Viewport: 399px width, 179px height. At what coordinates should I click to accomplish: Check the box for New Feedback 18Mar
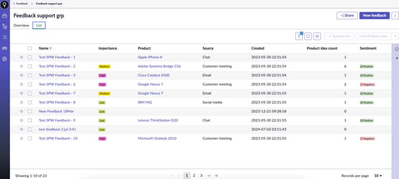tap(30, 111)
